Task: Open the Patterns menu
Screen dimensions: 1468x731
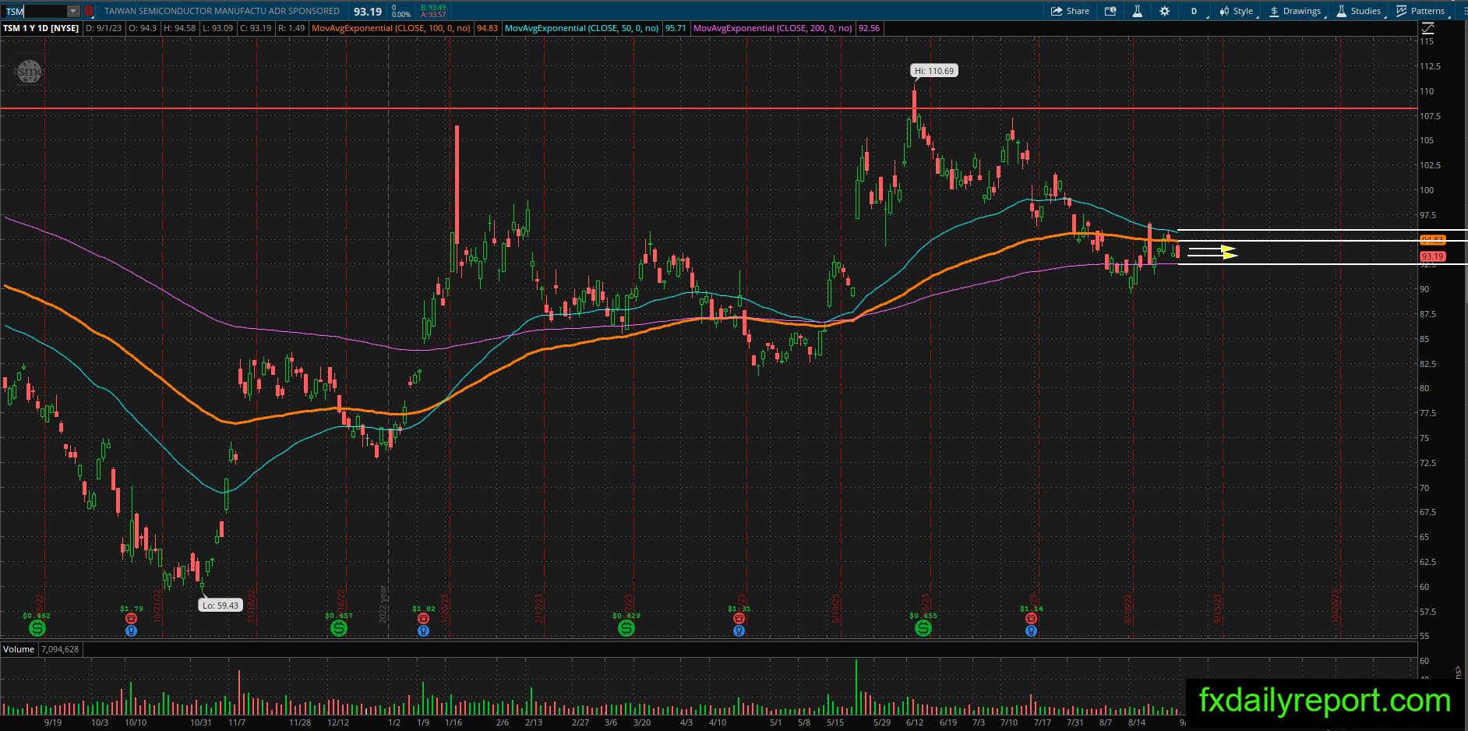Action: click(x=1420, y=11)
